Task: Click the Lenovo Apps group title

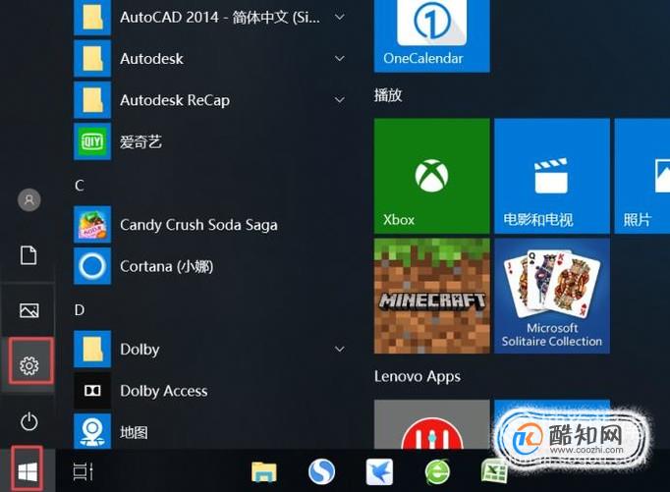Action: 418,377
